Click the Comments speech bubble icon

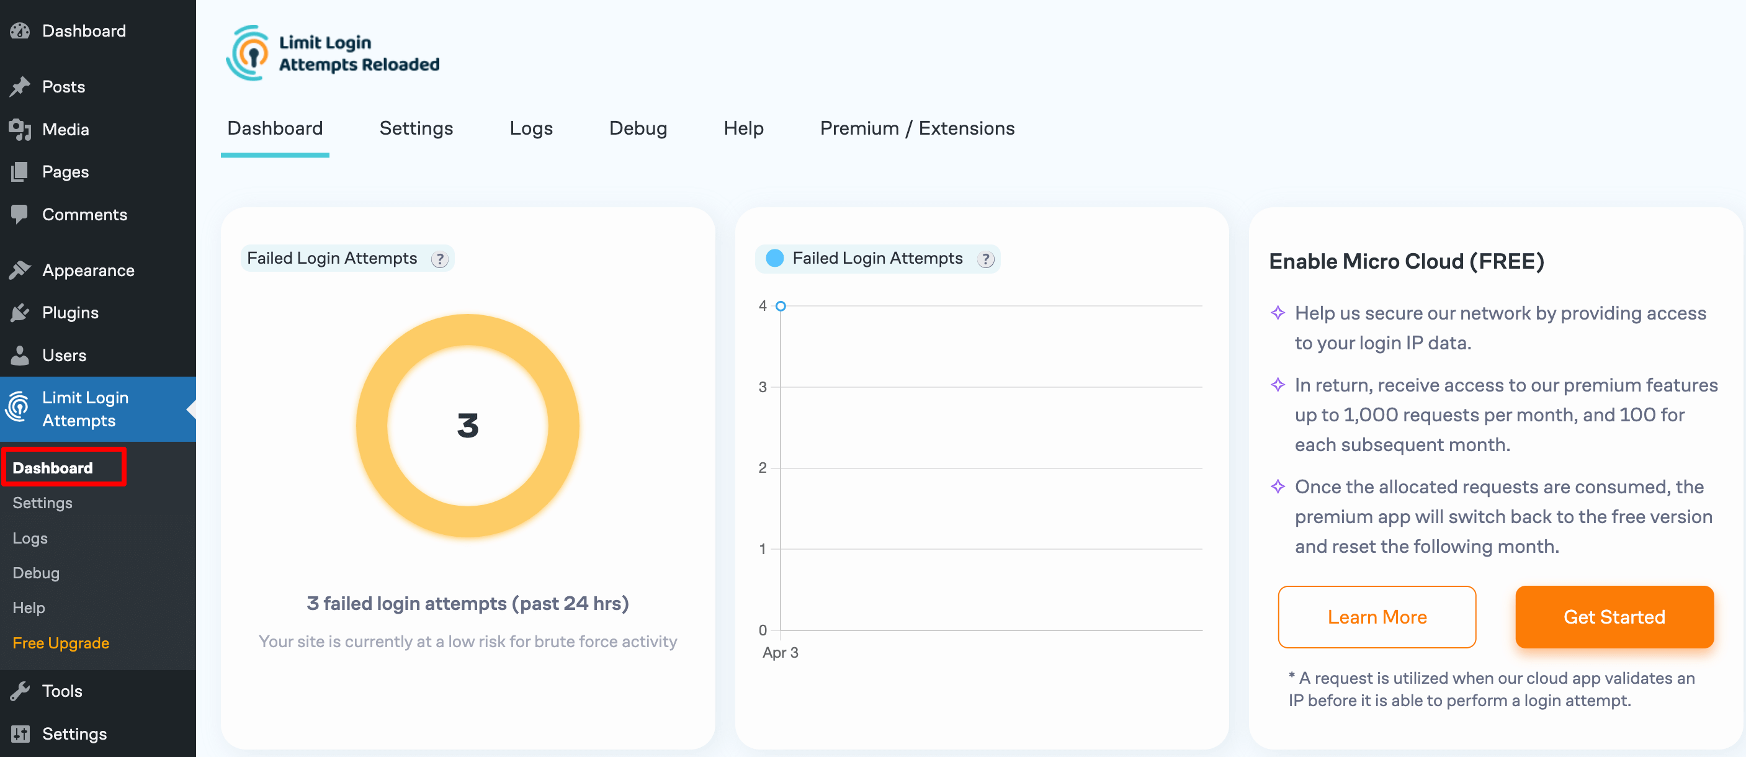20,214
